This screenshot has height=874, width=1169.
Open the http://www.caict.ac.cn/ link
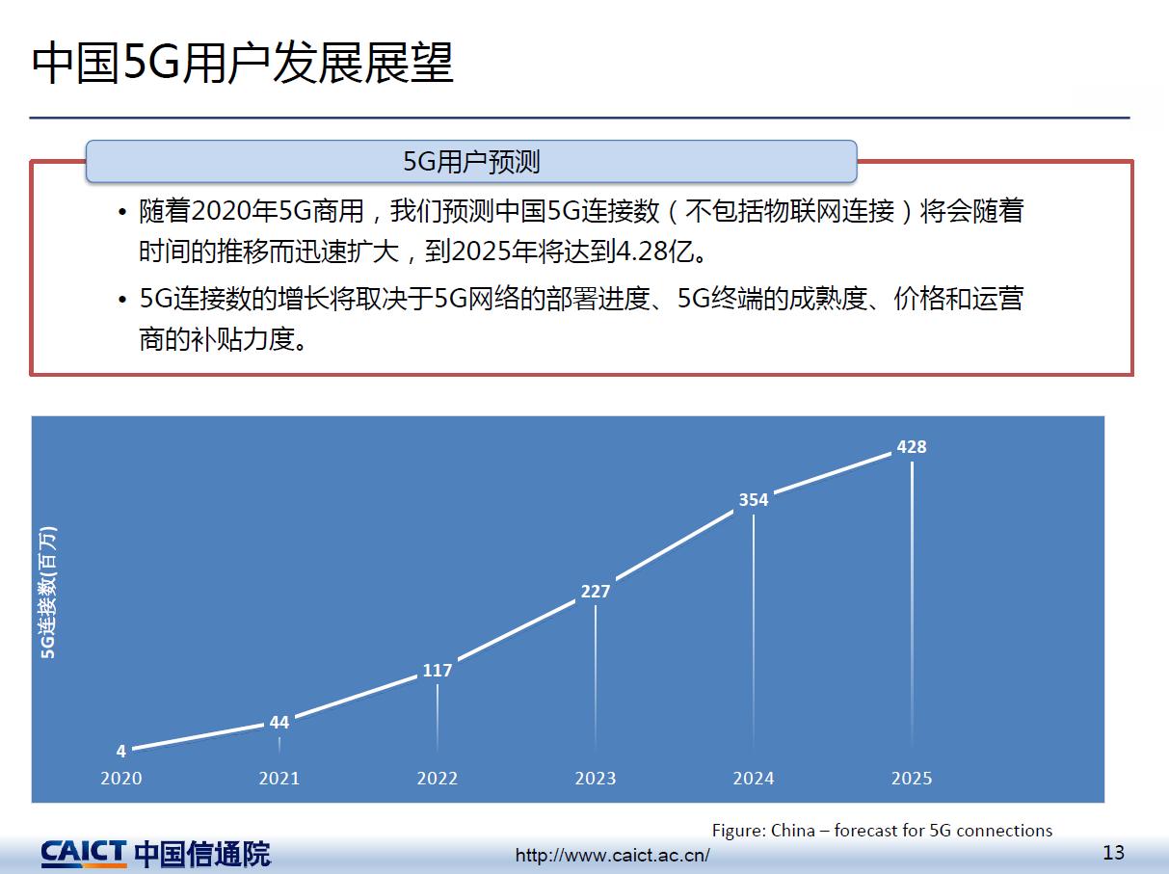pos(614,854)
